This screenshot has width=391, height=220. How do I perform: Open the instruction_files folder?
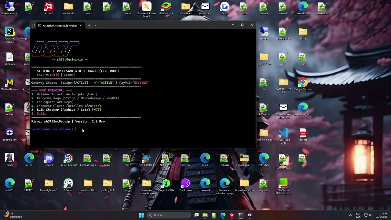(x=264, y=134)
